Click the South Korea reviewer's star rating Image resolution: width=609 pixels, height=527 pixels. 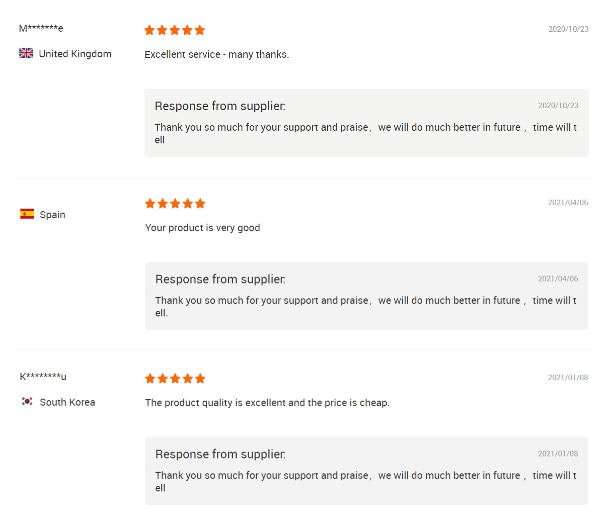point(175,379)
